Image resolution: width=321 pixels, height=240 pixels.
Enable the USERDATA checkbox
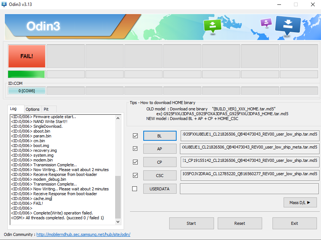135,189
